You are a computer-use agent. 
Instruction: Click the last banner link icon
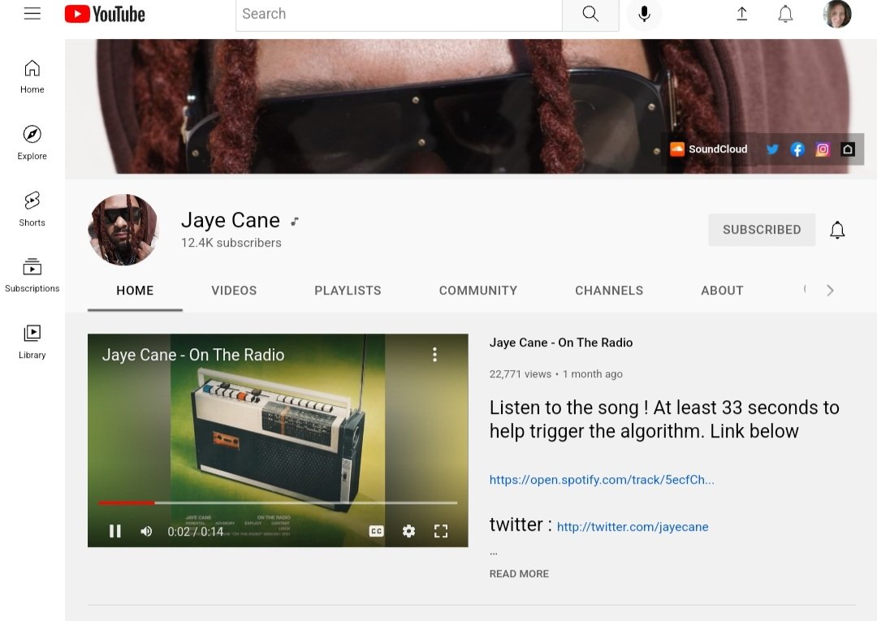coord(847,149)
